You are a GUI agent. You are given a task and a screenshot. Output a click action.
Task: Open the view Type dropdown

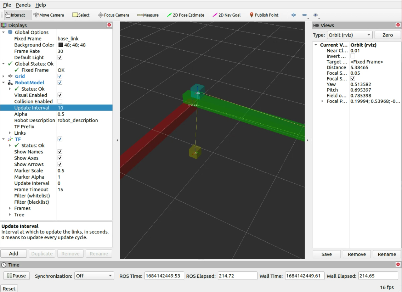[350, 35]
